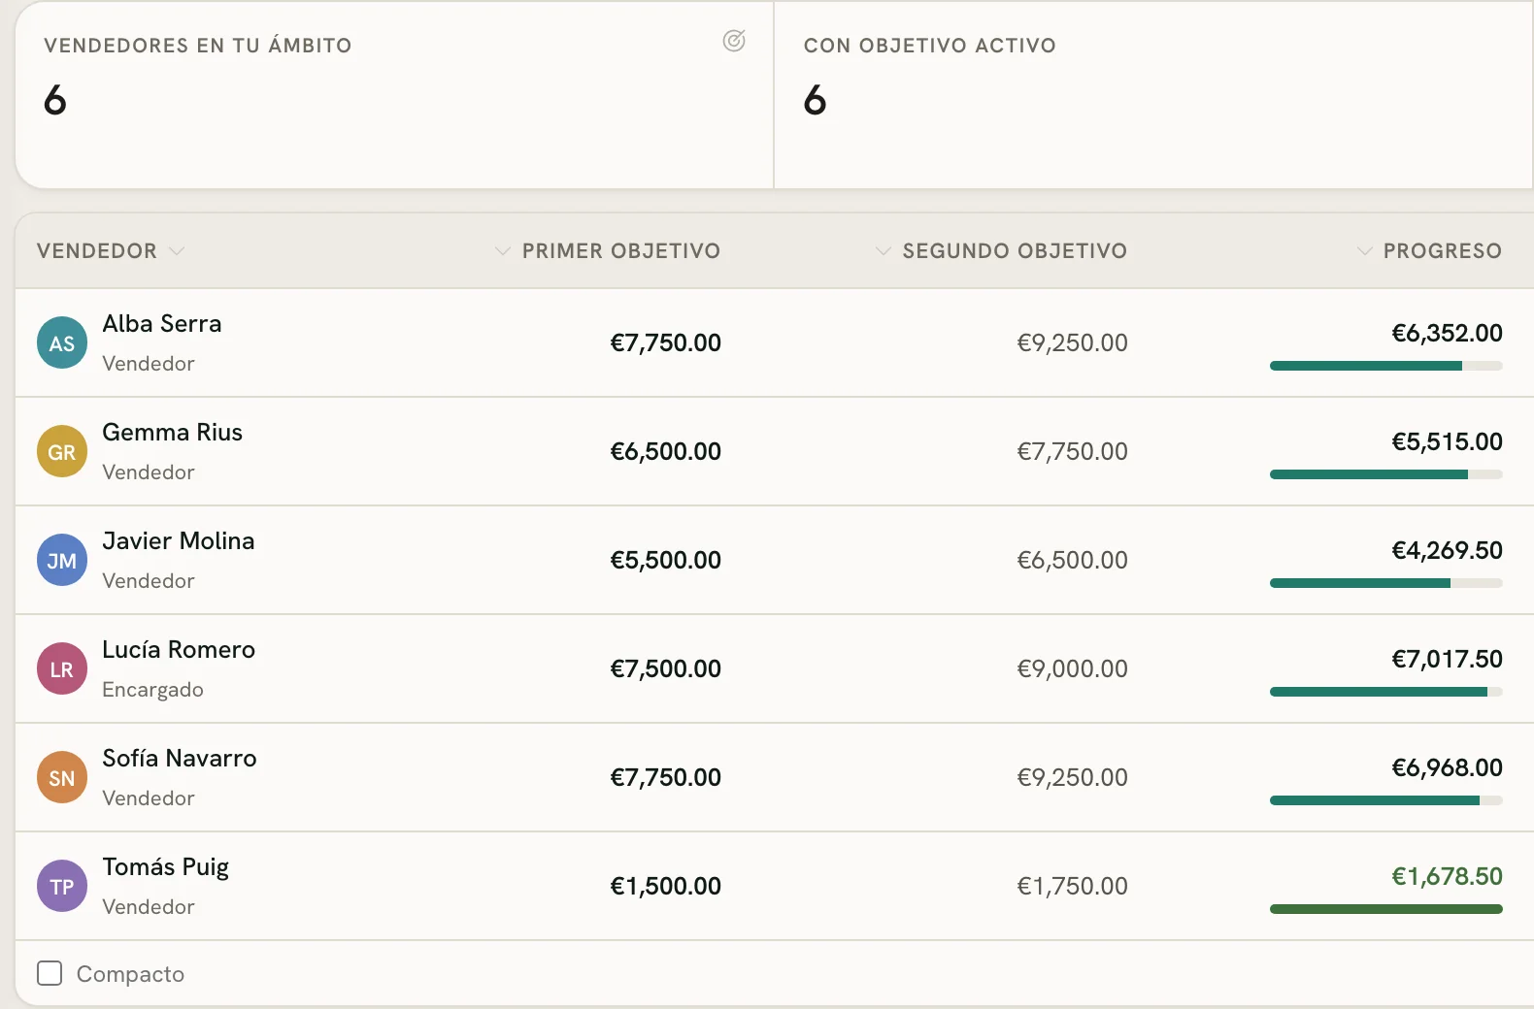Click Javier Molina's progress bar
The width and height of the screenshot is (1534, 1009).
tap(1386, 583)
